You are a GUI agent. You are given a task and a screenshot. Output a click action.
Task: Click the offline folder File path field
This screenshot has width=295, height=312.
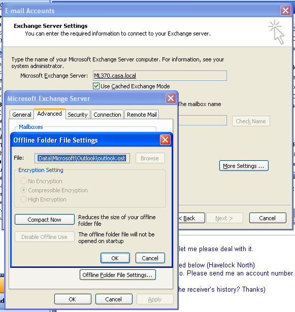82,158
